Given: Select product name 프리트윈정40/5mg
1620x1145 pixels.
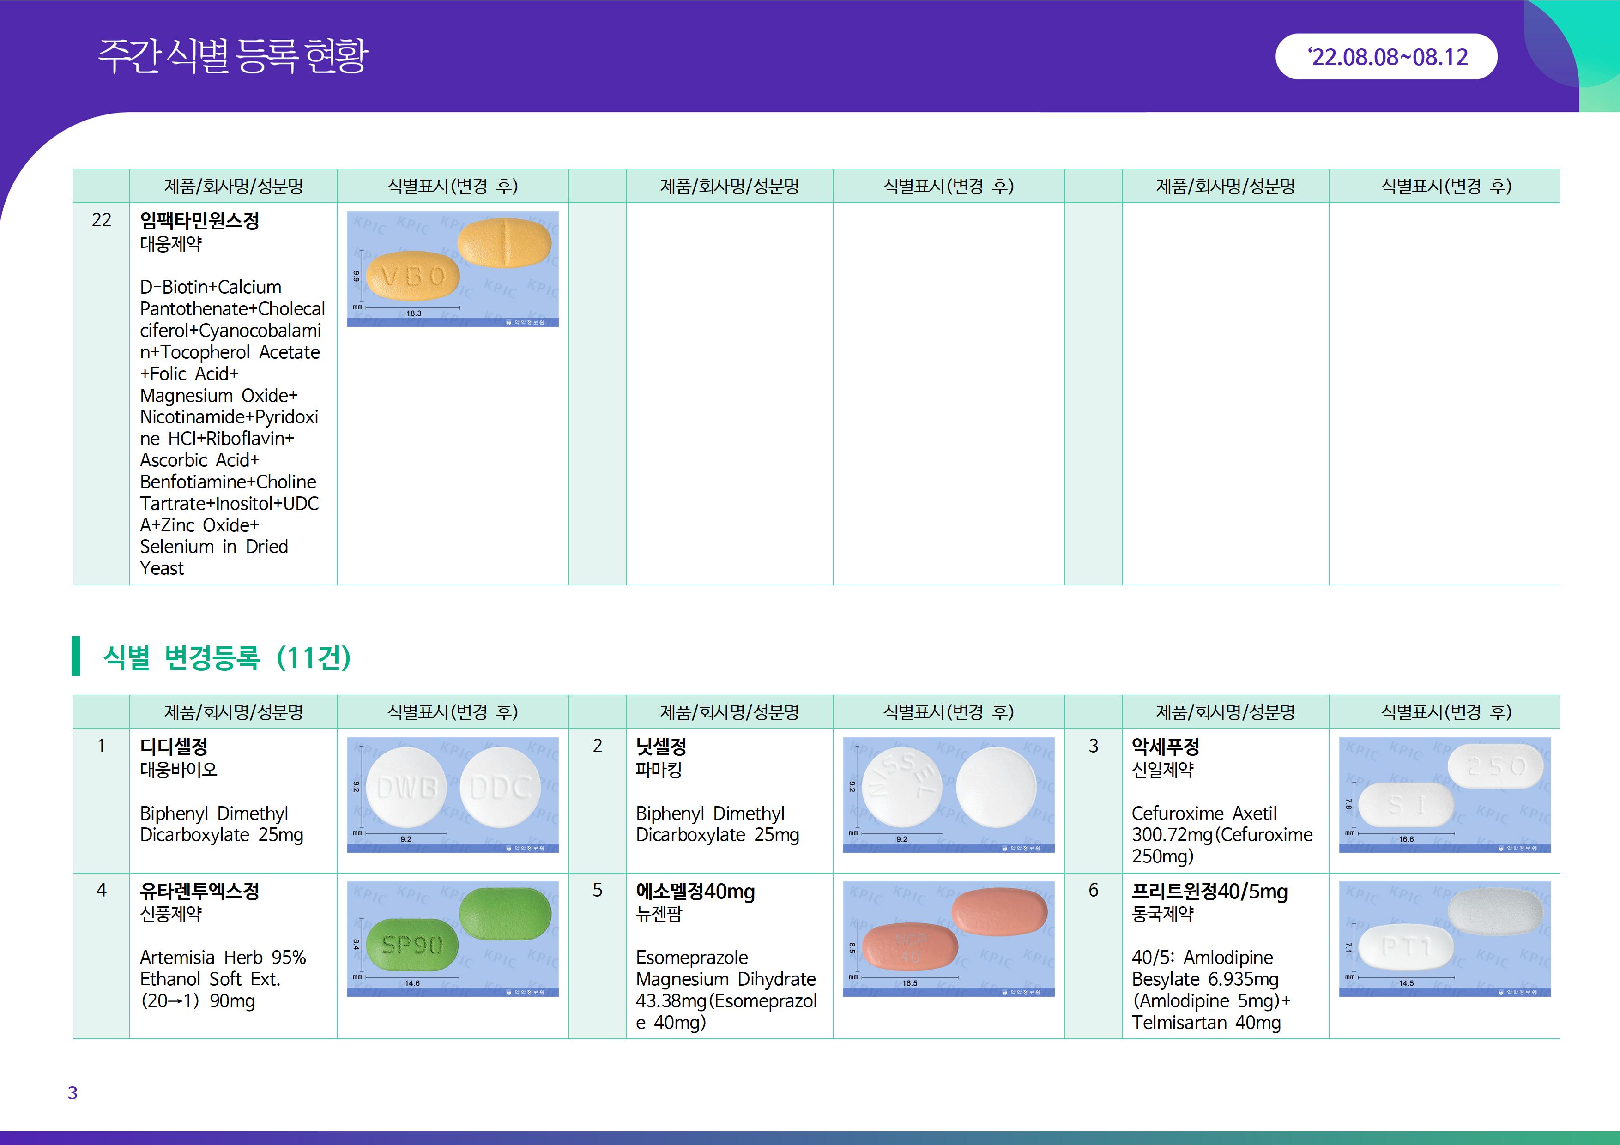Looking at the screenshot, I should [x=1209, y=891].
